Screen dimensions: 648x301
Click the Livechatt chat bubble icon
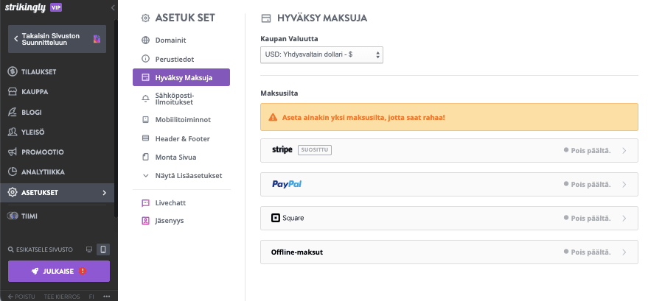point(145,203)
